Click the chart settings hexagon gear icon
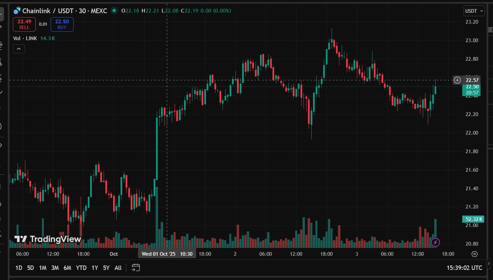This screenshot has width=493, height=280. coord(474,254)
